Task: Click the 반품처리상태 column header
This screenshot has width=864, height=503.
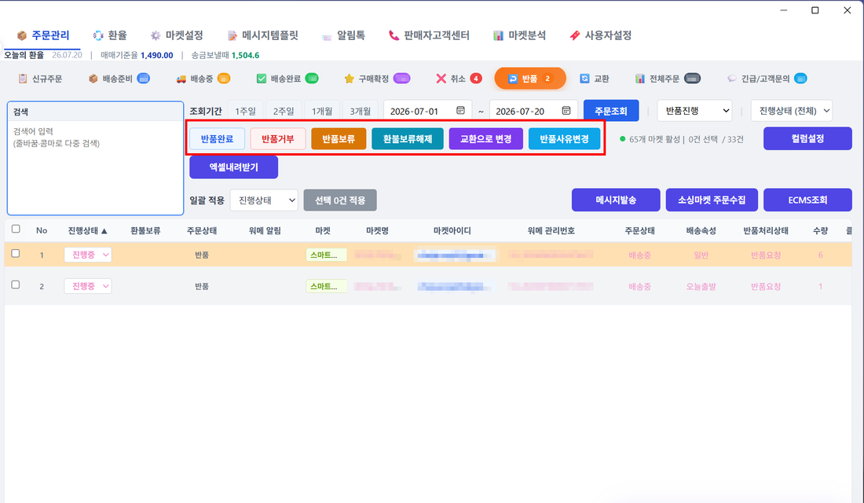Action: 765,230
